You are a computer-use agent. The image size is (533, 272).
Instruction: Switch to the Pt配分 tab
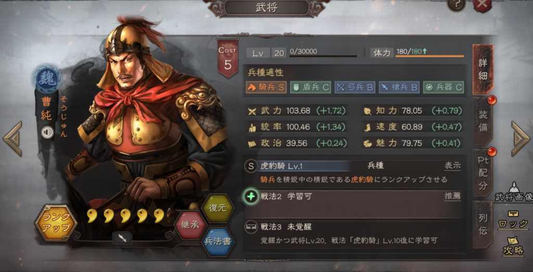pos(483,173)
